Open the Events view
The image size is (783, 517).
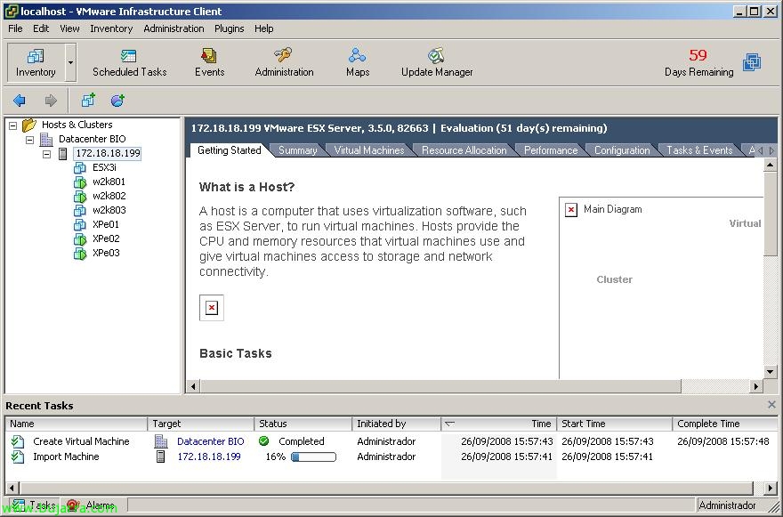[x=209, y=62]
